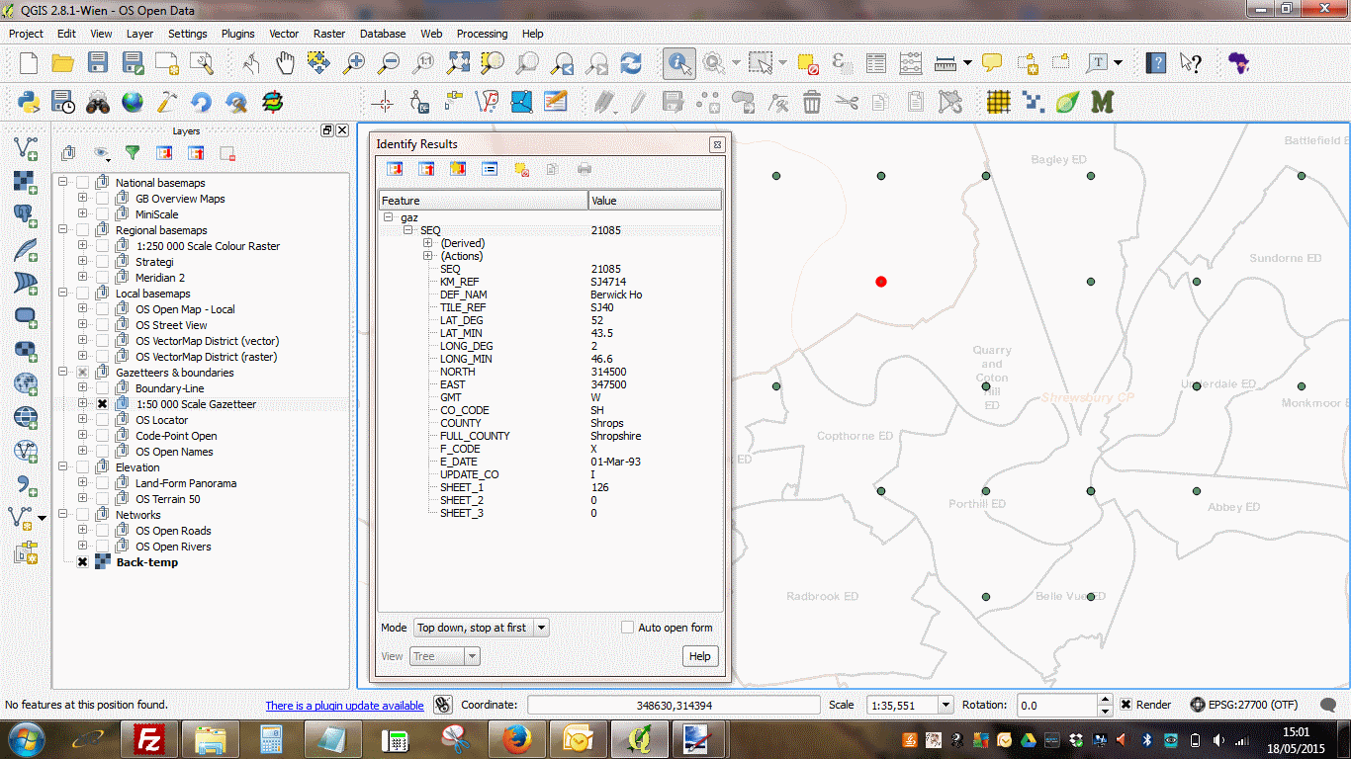Click the Add Vector Layer icon
This screenshot has width=1351, height=759.
(x=26, y=148)
